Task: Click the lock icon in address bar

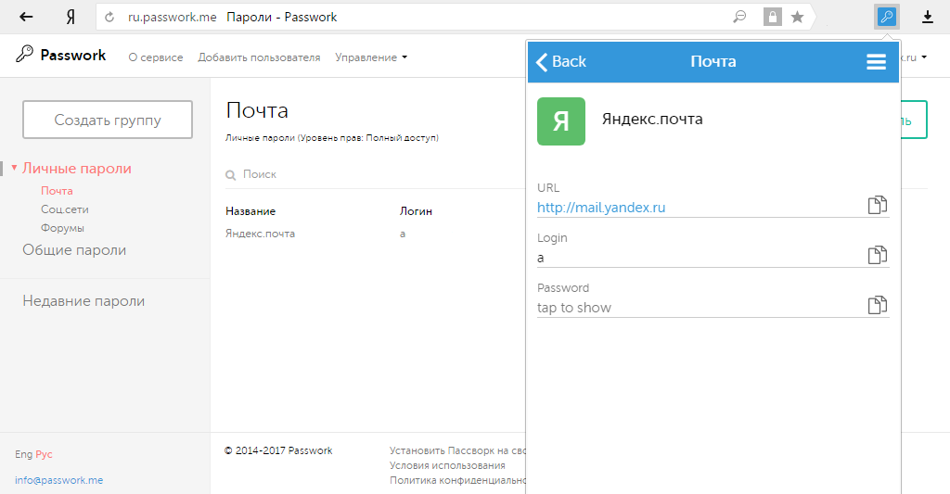Action: pos(772,17)
